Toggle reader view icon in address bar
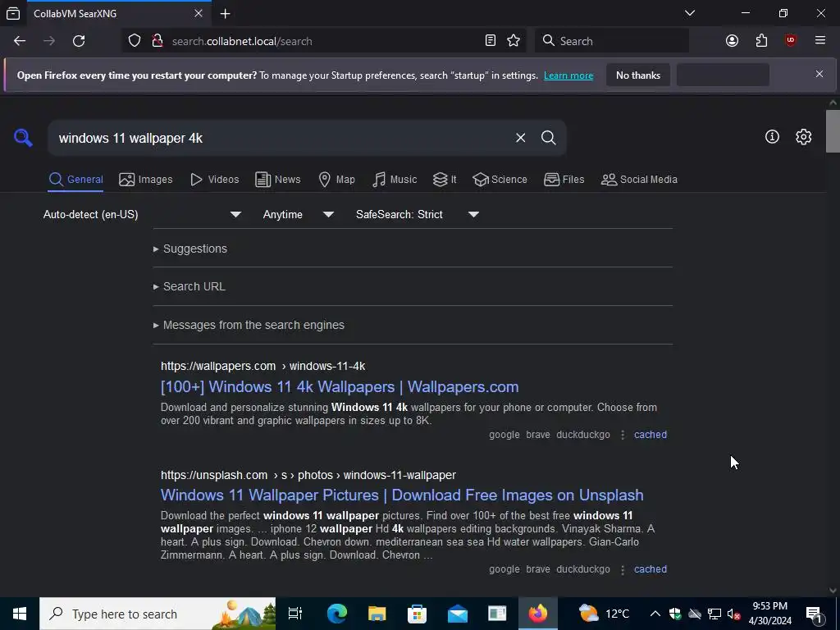The image size is (840, 630). [491, 41]
